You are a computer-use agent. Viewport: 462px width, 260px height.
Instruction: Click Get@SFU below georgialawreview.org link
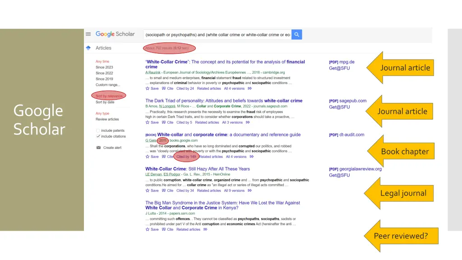point(339,175)
